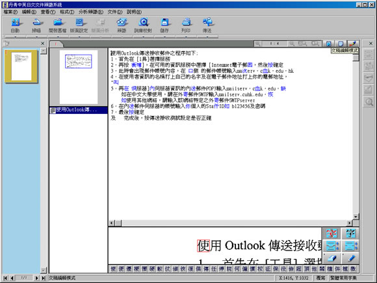Pick candidate character 便 from the candidate bar
Viewport: 377px width, 283px height.
(121, 269)
